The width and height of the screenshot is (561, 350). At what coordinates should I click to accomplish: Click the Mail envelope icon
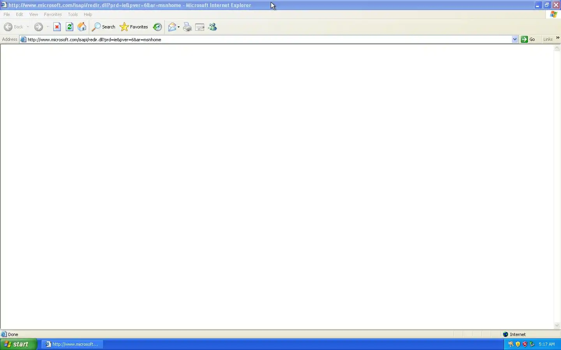(x=172, y=27)
